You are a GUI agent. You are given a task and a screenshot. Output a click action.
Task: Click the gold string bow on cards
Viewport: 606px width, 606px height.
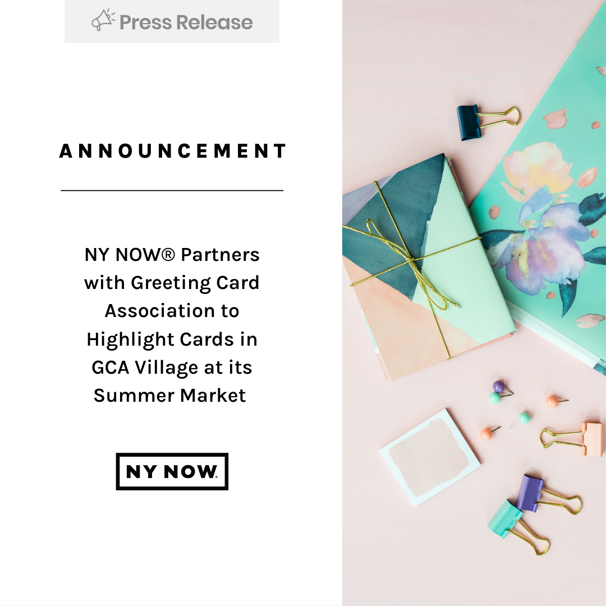coord(410,263)
